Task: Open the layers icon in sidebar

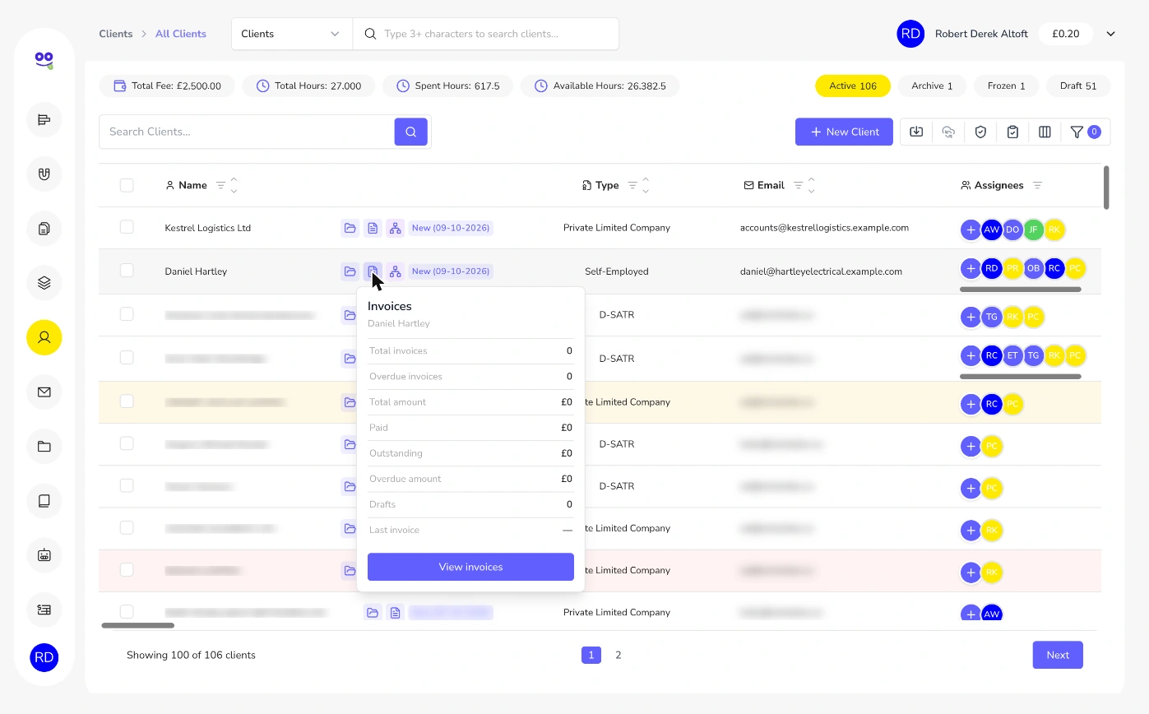Action: 44,283
